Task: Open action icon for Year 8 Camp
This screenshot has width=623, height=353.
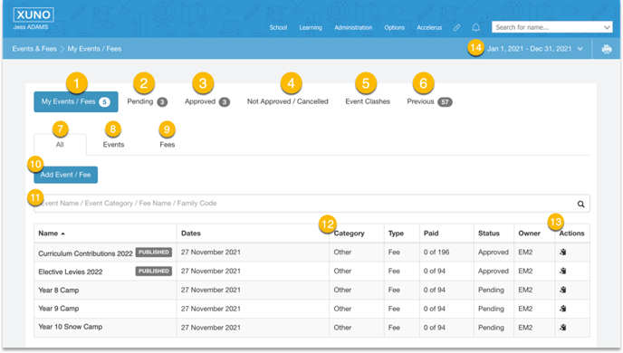Action: [562, 290]
